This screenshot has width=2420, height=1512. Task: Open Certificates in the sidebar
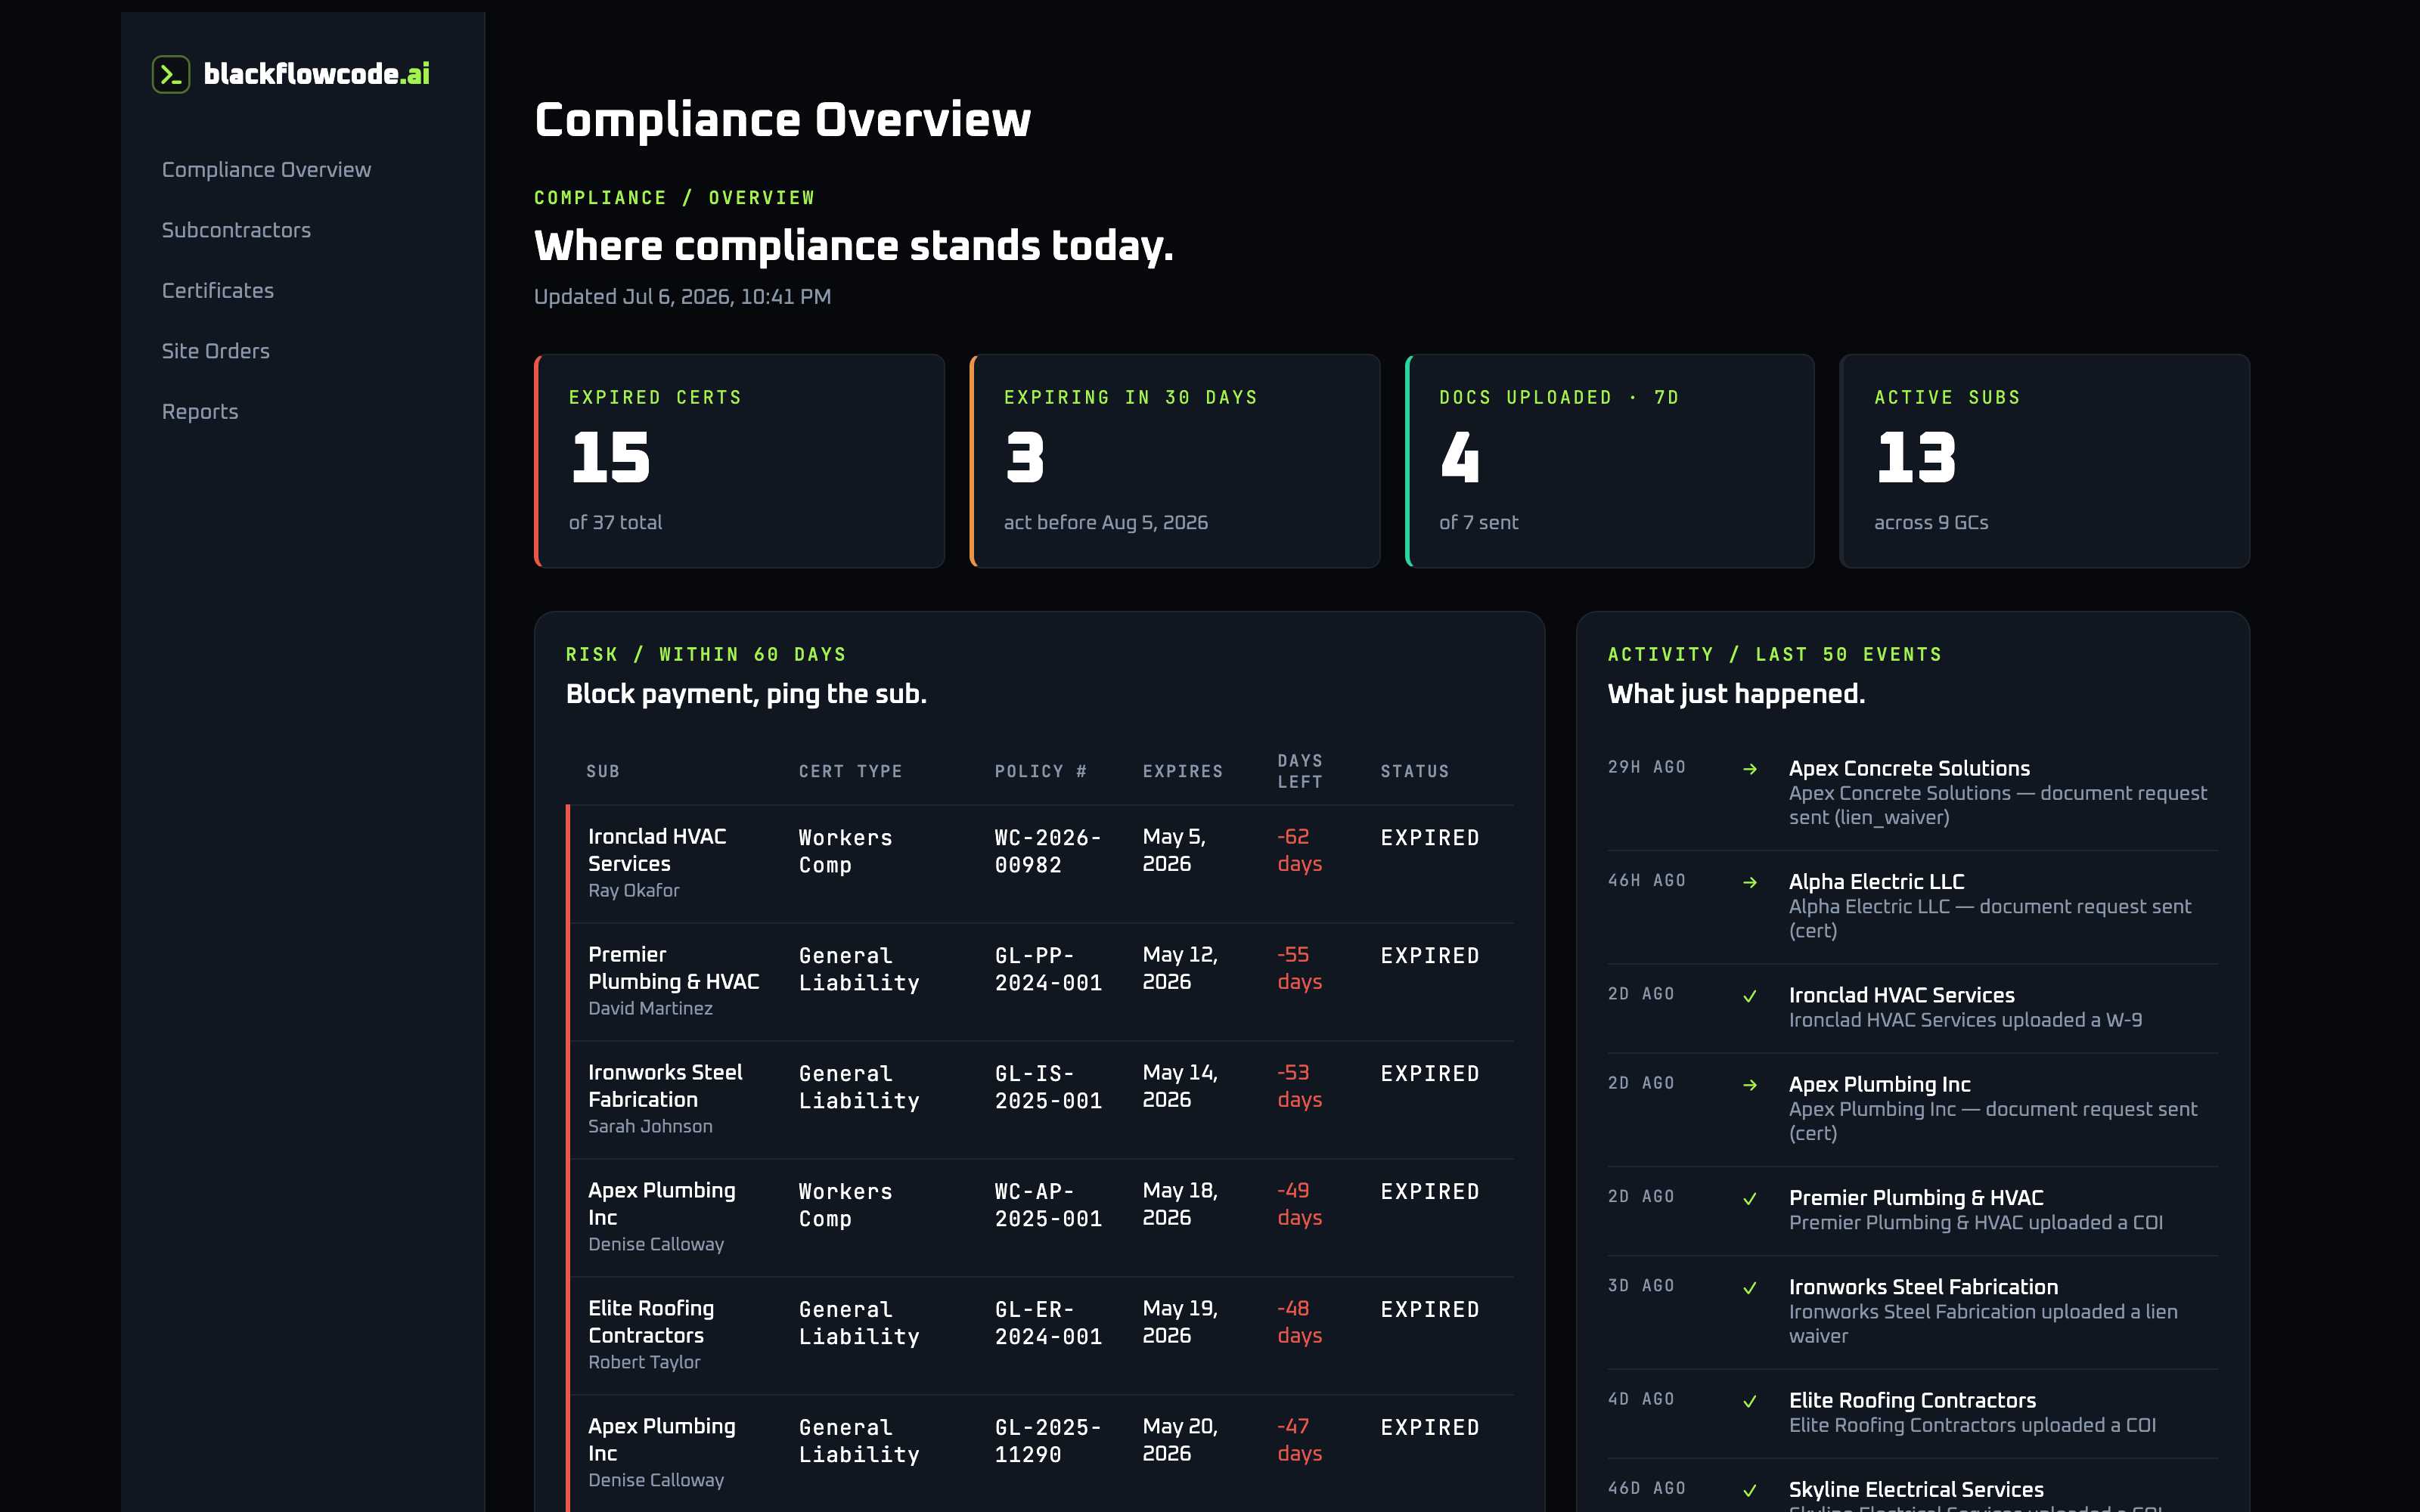point(218,291)
